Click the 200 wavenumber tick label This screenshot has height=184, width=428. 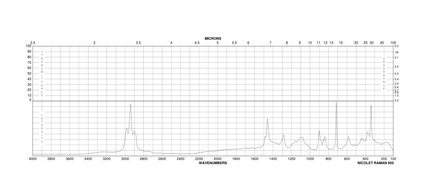coord(384,159)
